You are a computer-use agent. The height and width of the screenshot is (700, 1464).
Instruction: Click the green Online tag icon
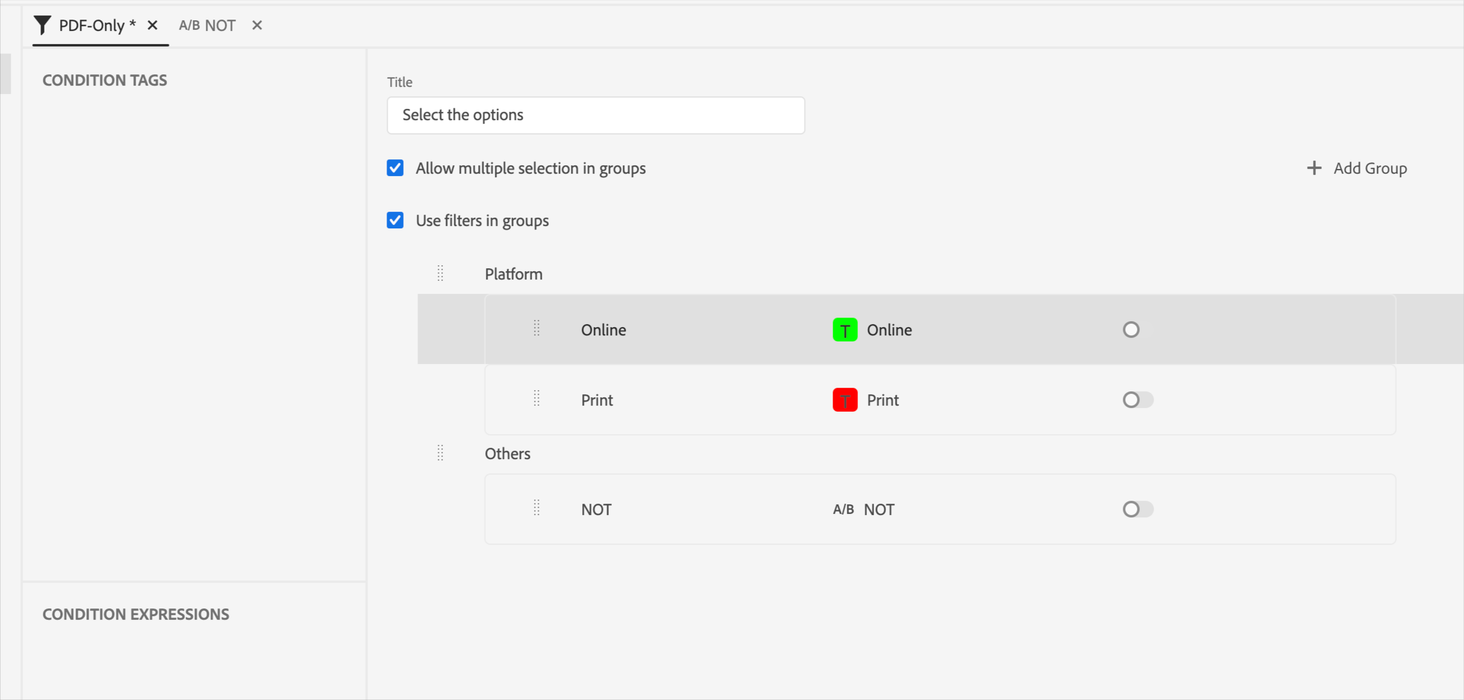844,329
